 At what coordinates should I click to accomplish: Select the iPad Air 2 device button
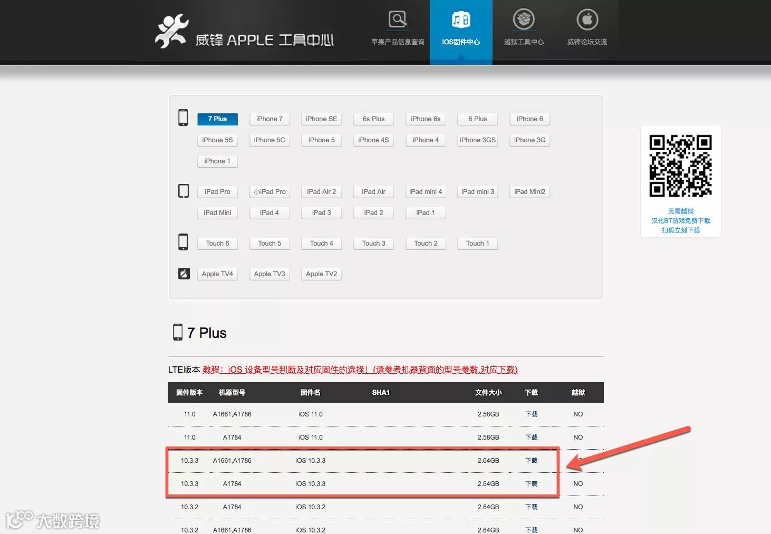pos(322,192)
